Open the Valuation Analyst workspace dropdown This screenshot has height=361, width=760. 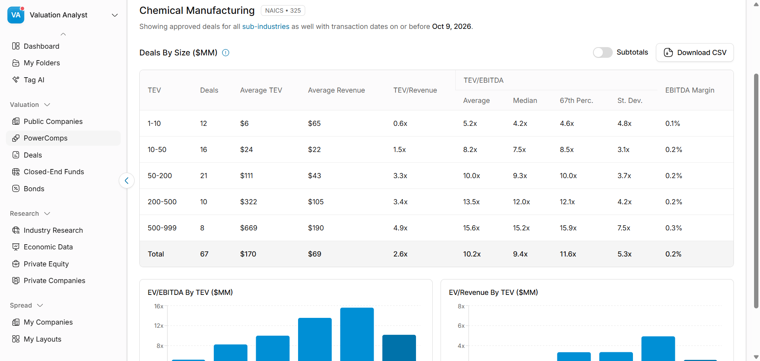pyautogui.click(x=115, y=15)
